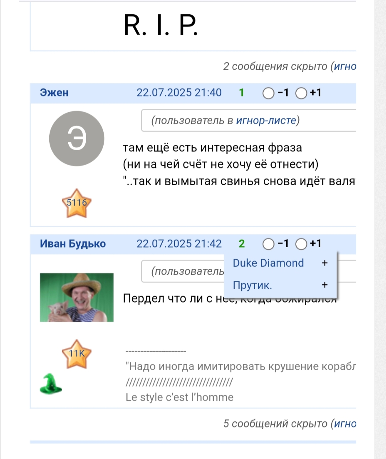This screenshot has width=386, height=459.
Task: Click the text 'там ещё есть интересная фраза'
Action: click(212, 147)
